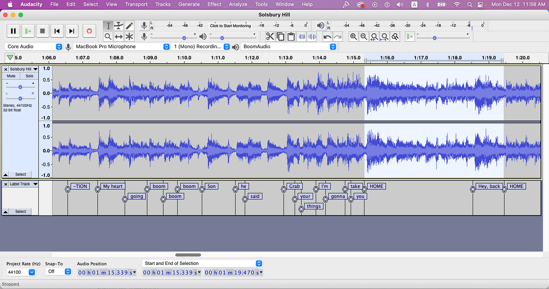This screenshot has width=549, height=289.
Task: Click the 'My heart' label
Action: 113,186
